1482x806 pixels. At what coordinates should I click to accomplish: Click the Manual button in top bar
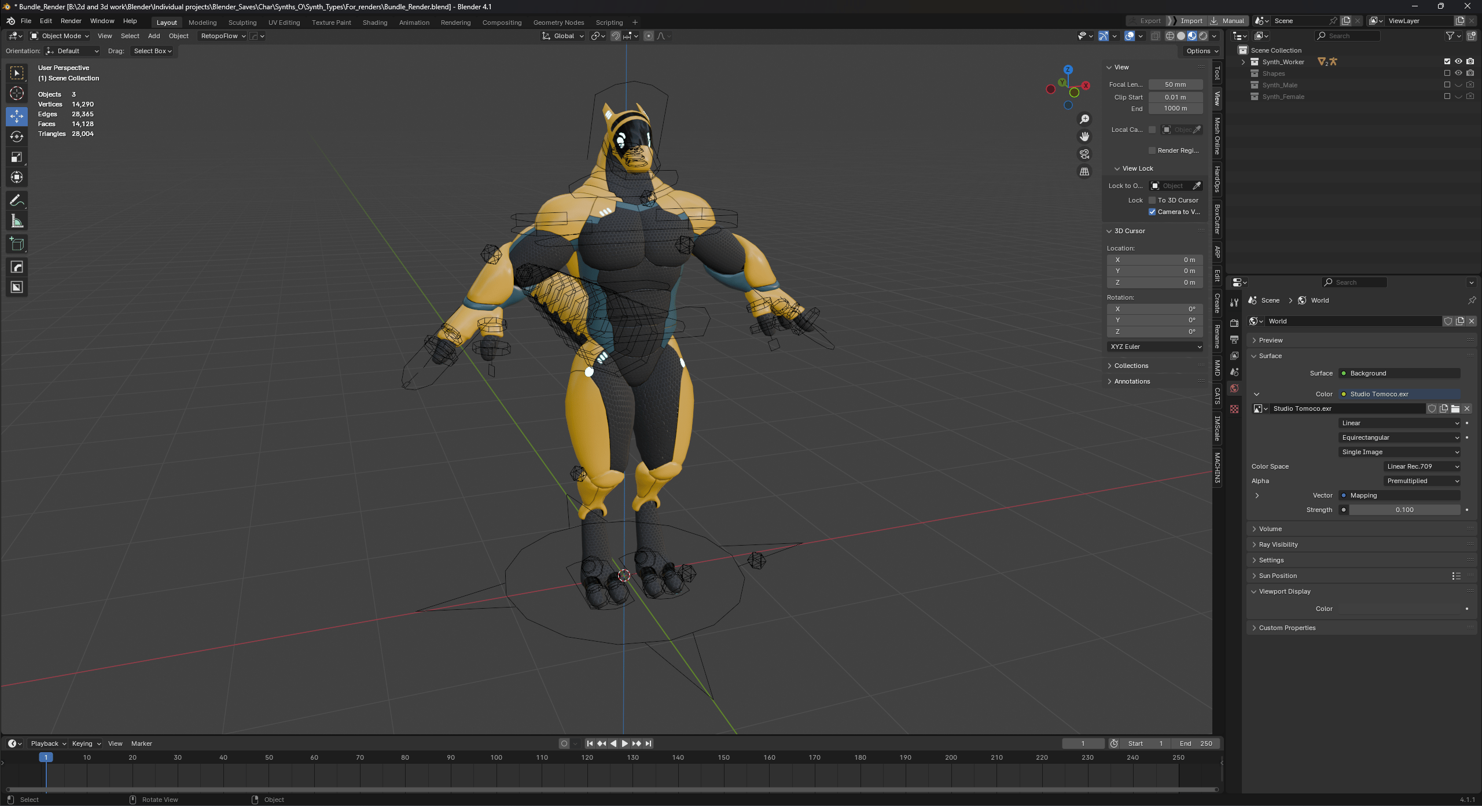(x=1227, y=21)
